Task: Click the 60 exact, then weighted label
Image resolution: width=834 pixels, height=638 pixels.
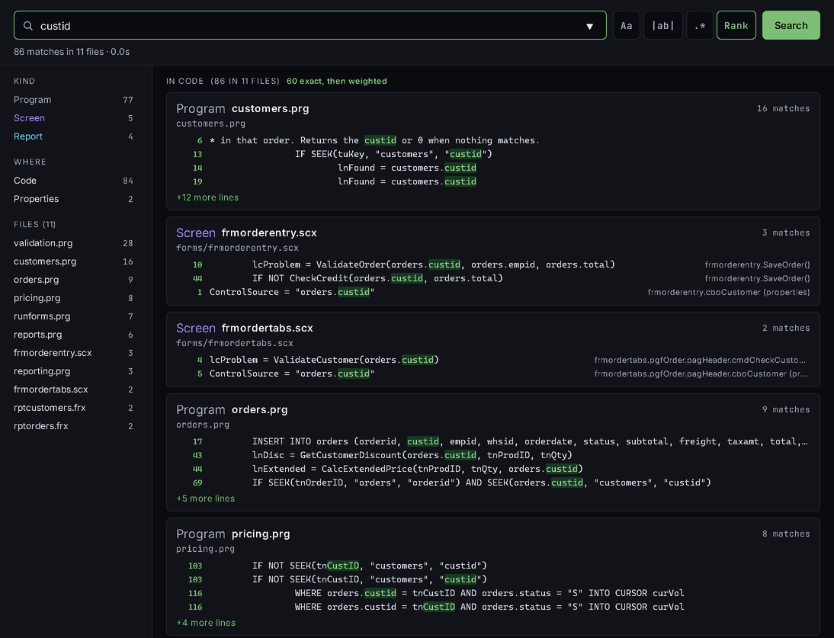Action: click(337, 82)
